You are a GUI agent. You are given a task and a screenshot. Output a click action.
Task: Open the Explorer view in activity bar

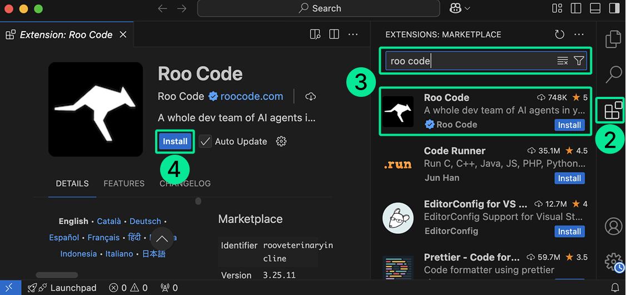(x=613, y=39)
